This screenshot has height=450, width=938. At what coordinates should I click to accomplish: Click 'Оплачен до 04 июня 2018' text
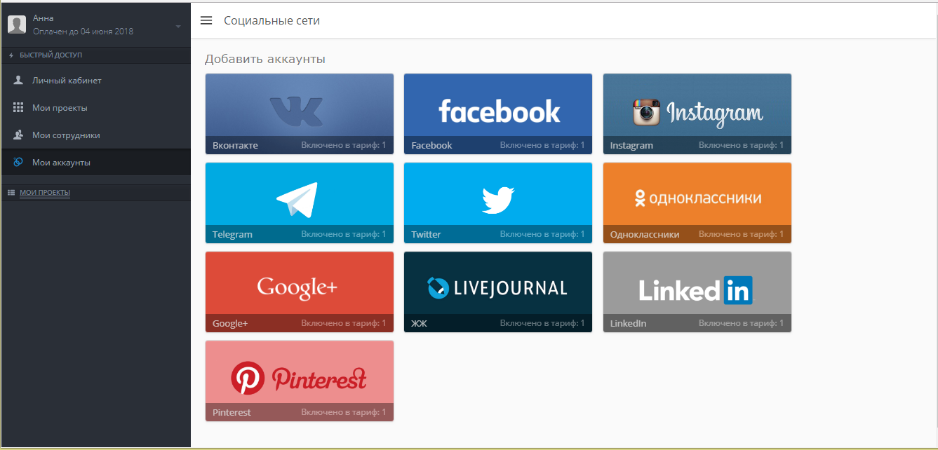(83, 31)
